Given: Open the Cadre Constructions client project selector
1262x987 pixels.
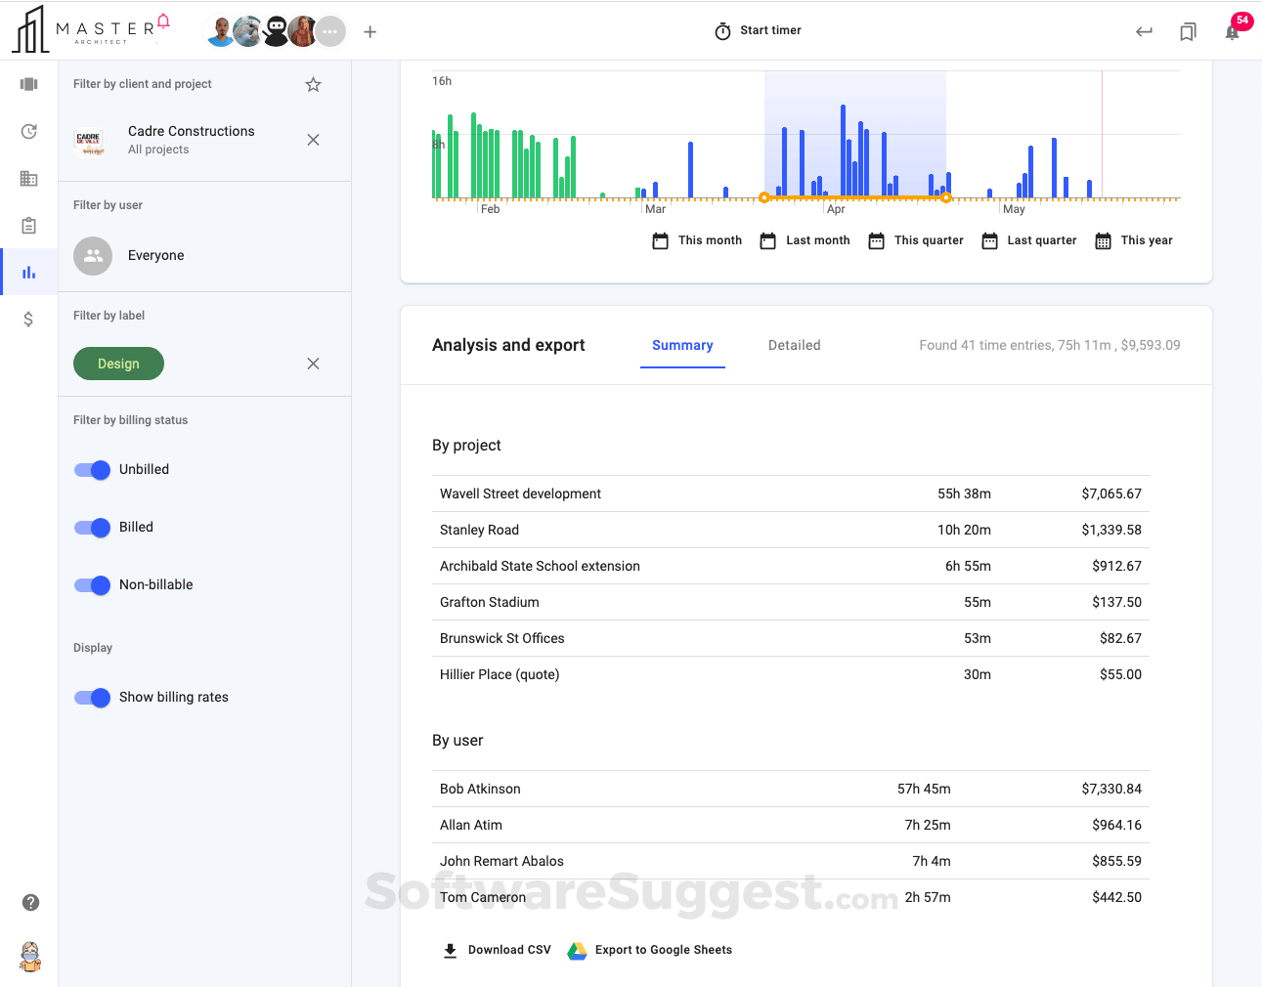Looking at the screenshot, I should click(x=191, y=140).
